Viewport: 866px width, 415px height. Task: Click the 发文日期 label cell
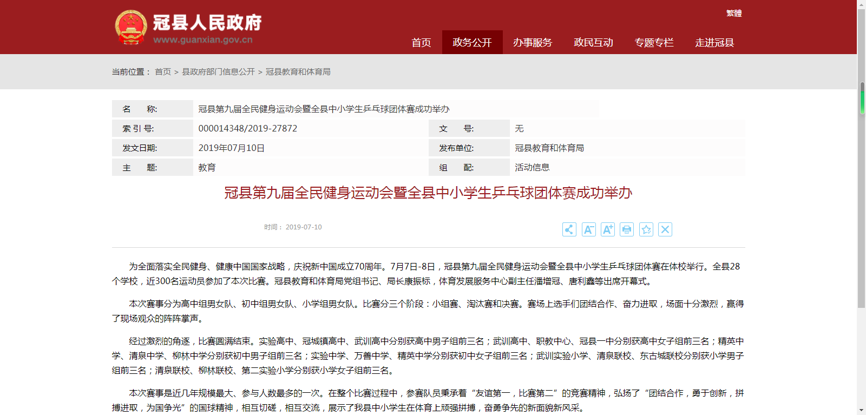pos(153,148)
